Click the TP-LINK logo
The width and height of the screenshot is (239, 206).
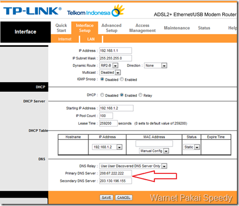32,11
